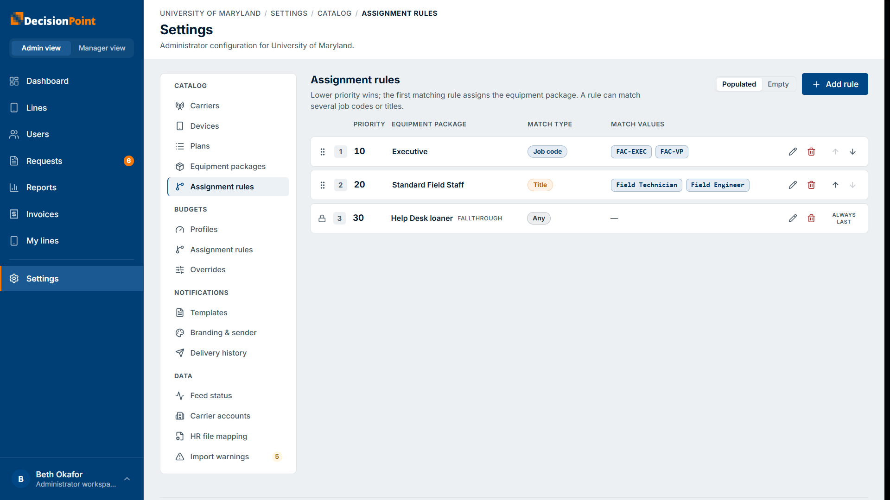The width and height of the screenshot is (890, 500).
Task: Open the DecisionPoint logo home
Action: (x=53, y=20)
